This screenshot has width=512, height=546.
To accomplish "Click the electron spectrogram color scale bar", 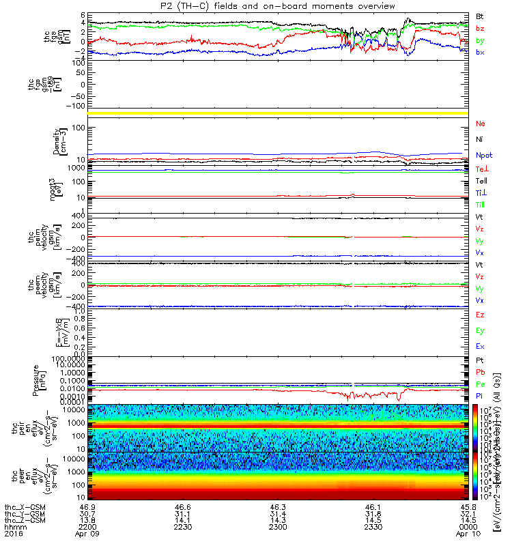I will click(x=475, y=476).
